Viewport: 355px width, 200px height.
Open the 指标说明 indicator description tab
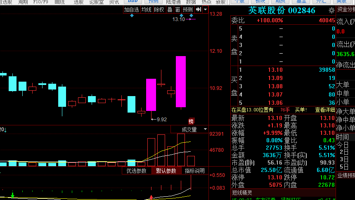click(x=194, y=171)
